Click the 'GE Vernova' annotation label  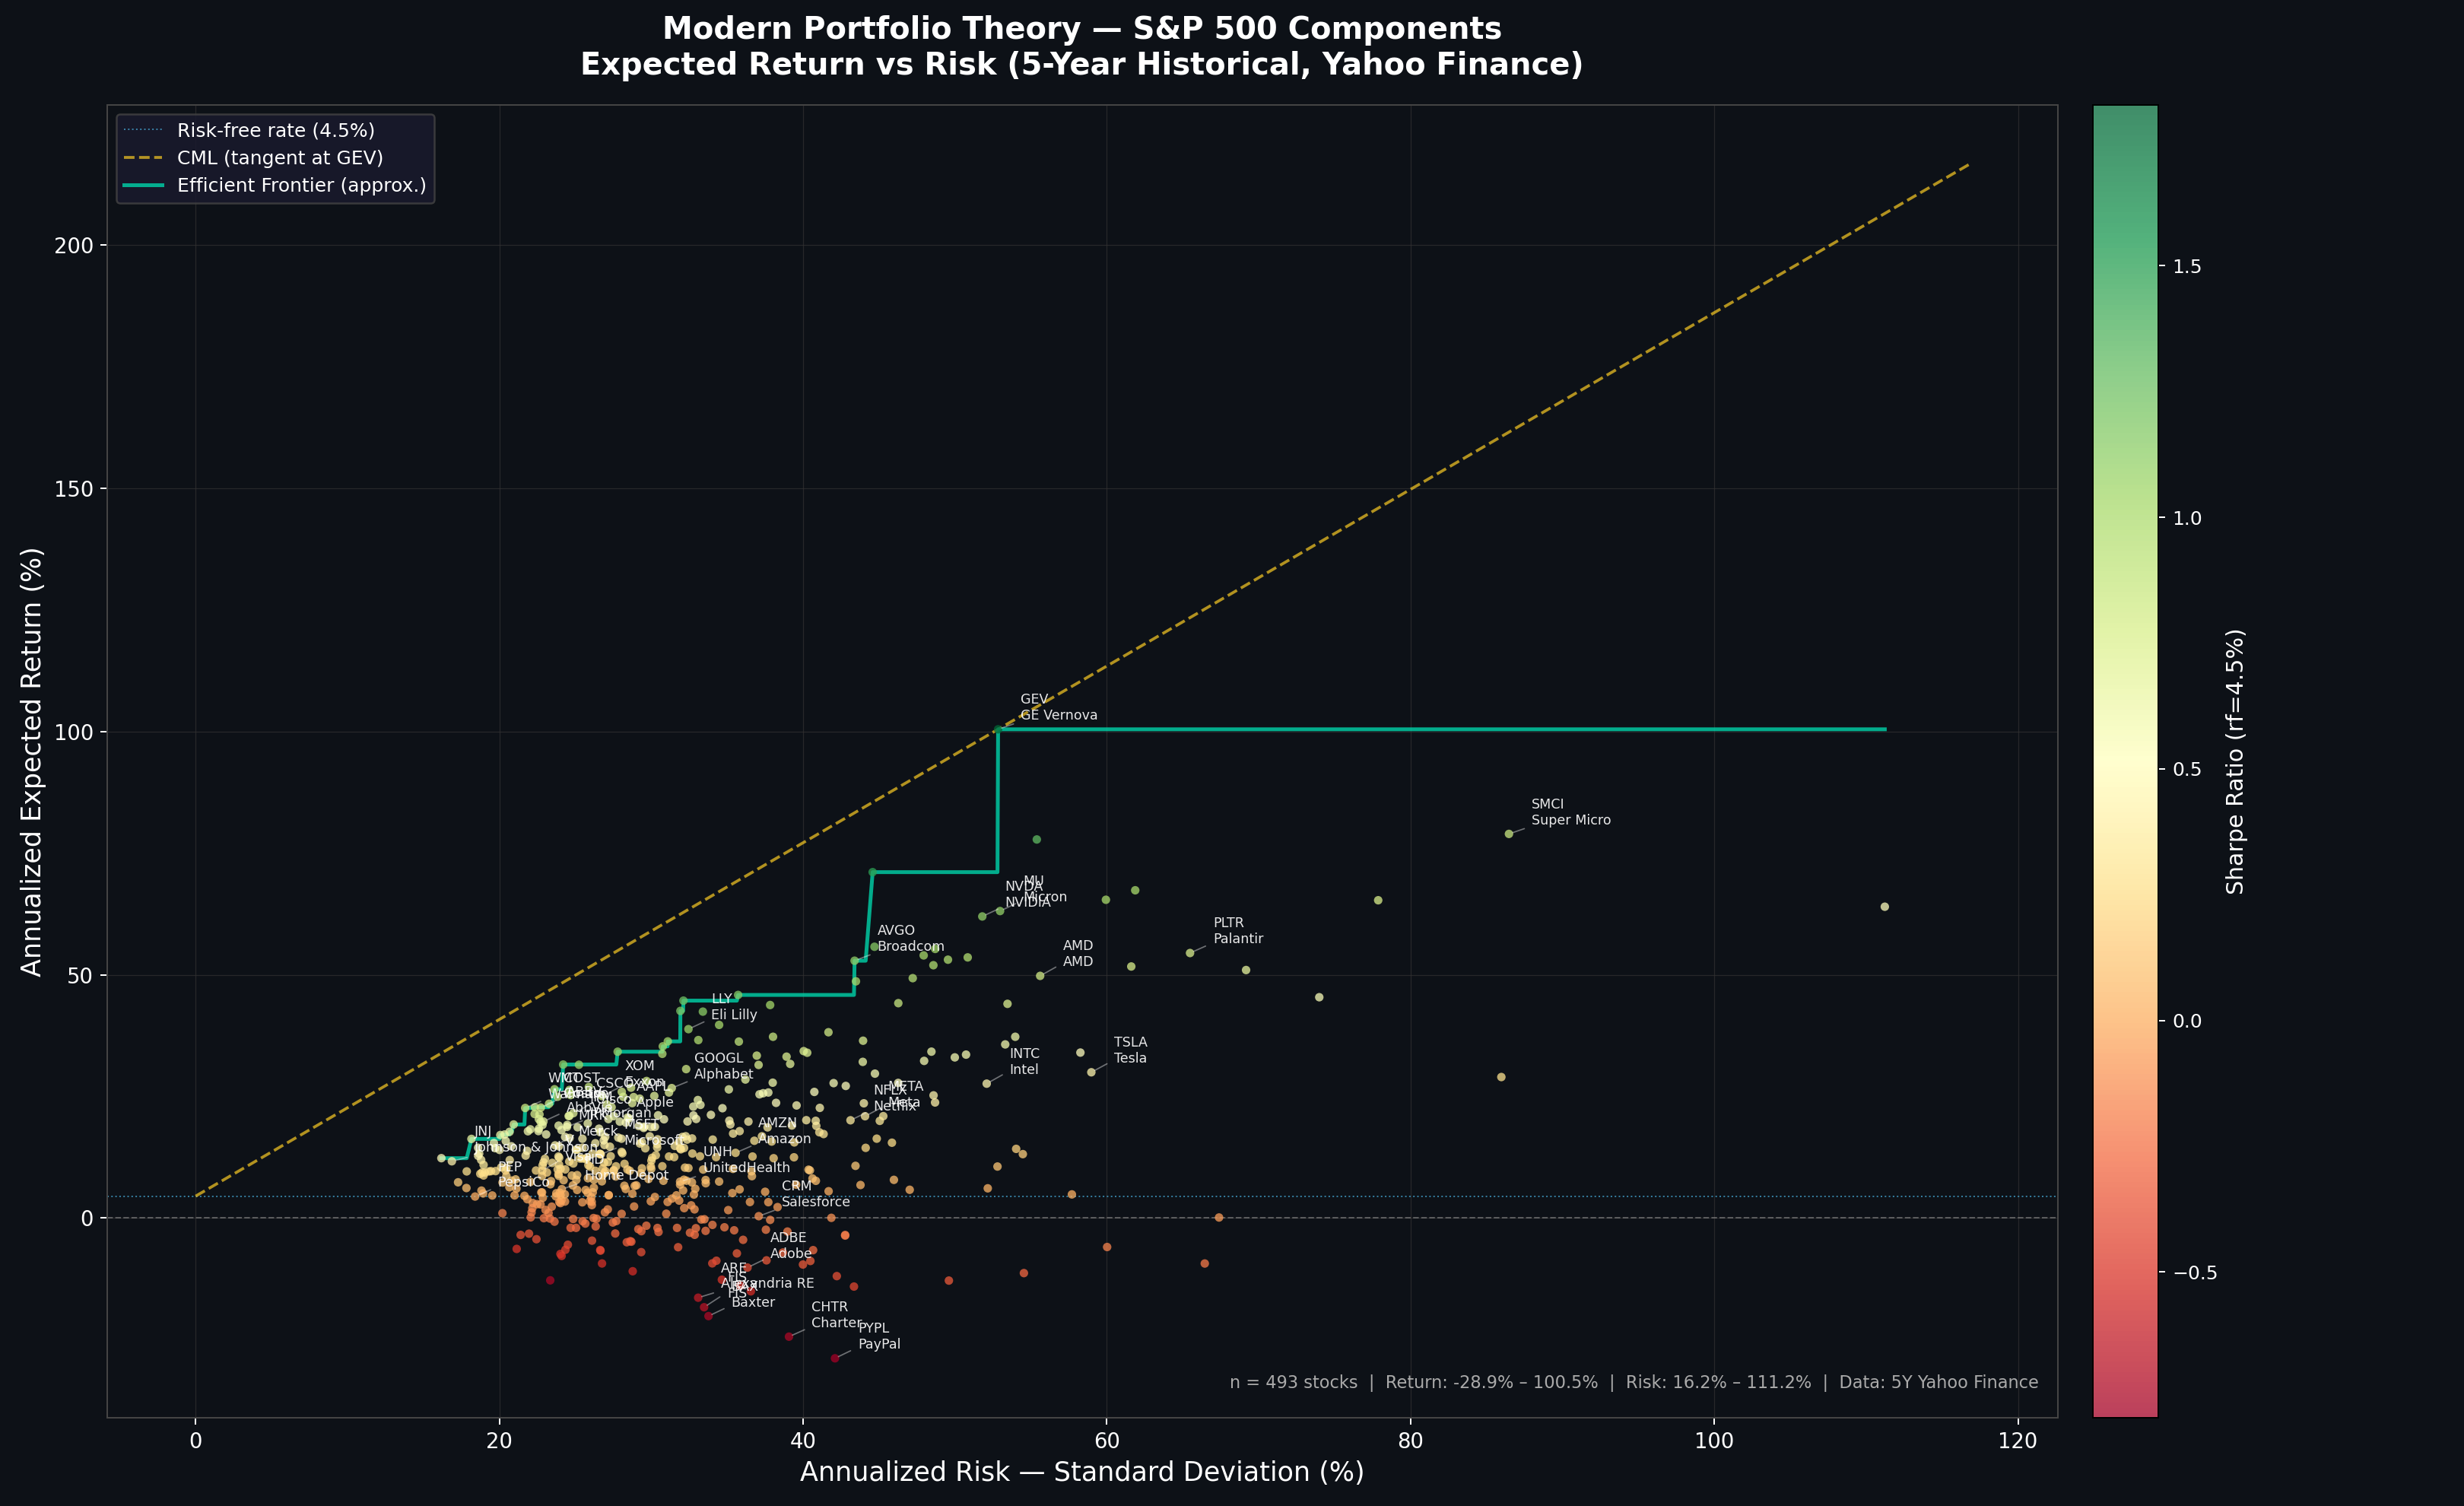1058,716
